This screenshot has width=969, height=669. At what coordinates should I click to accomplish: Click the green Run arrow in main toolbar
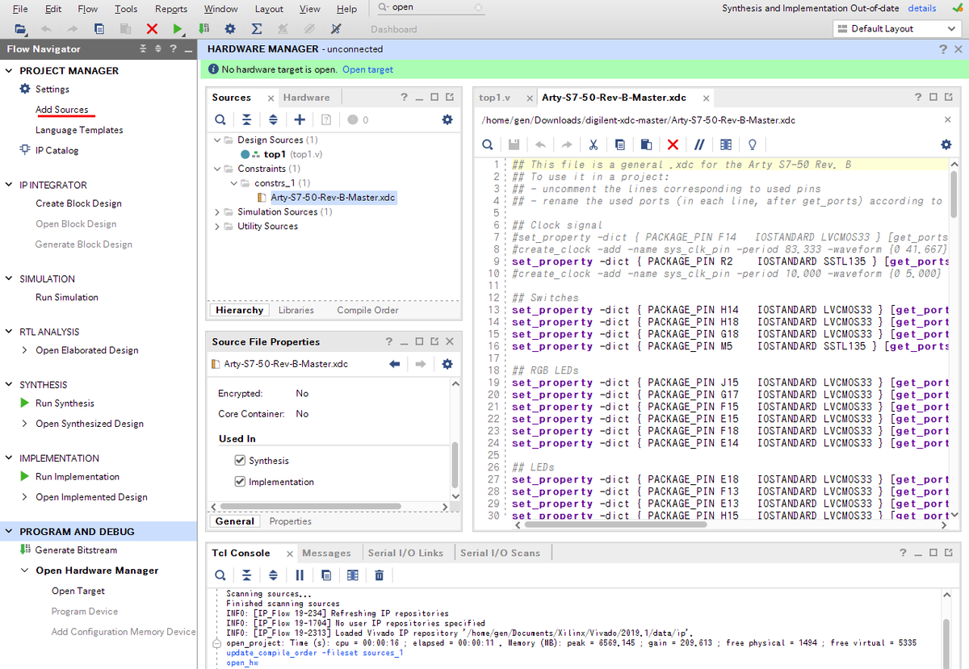point(178,29)
